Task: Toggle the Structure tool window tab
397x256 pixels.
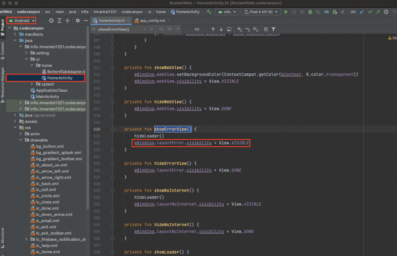Action: point(3,238)
